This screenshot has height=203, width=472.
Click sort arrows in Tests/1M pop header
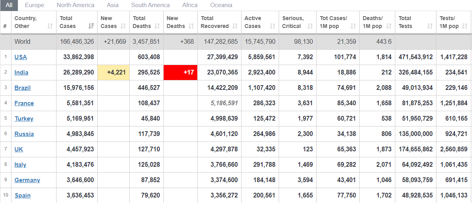pos(465,26)
